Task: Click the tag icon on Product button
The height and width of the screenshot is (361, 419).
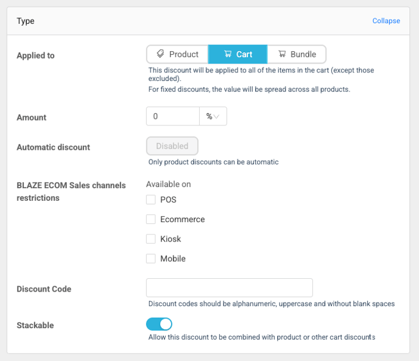Action: [160, 54]
